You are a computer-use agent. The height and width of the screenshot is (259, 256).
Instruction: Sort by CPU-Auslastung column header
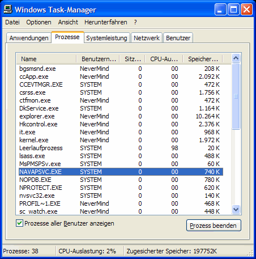164,59
